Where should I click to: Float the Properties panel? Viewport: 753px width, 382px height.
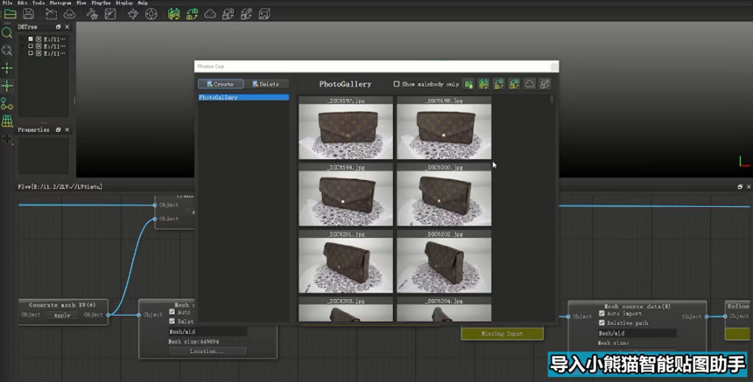pos(58,130)
